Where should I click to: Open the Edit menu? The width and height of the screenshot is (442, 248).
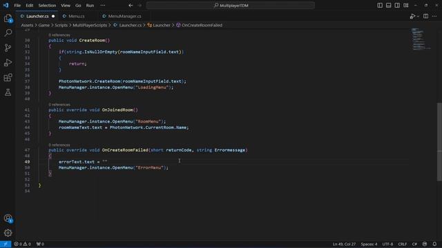pyautogui.click(x=29, y=6)
